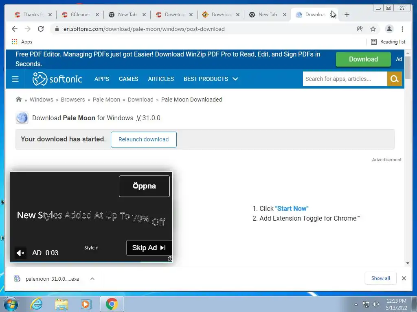Close the downloads bar
The width and height of the screenshot is (417, 312).
[x=404, y=278]
